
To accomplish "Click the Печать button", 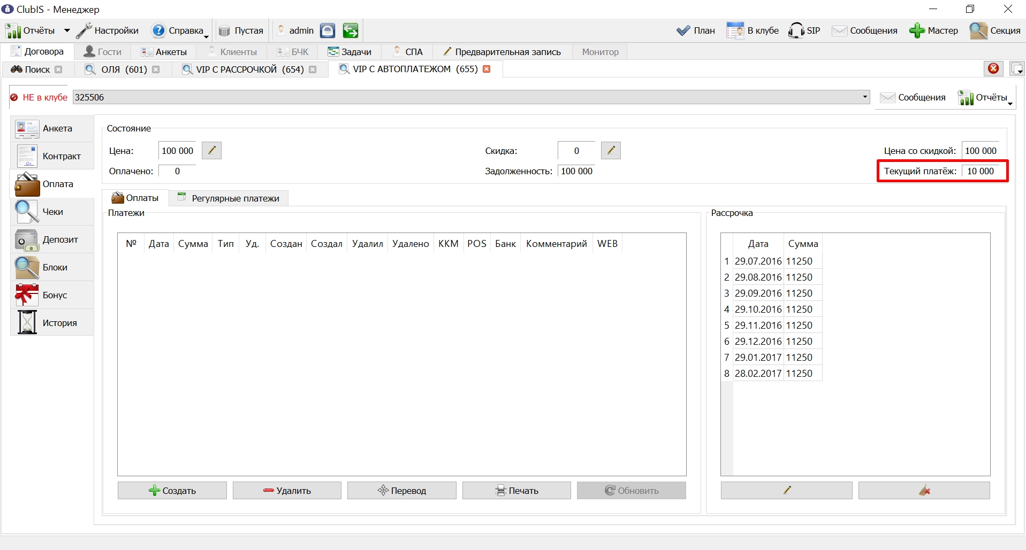I will coord(516,490).
